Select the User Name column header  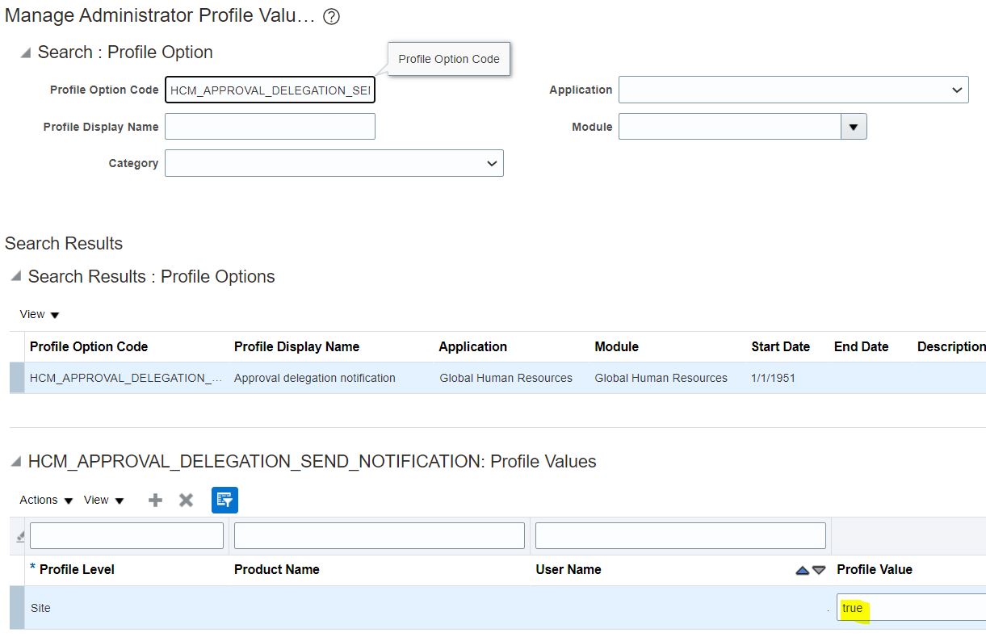point(569,570)
